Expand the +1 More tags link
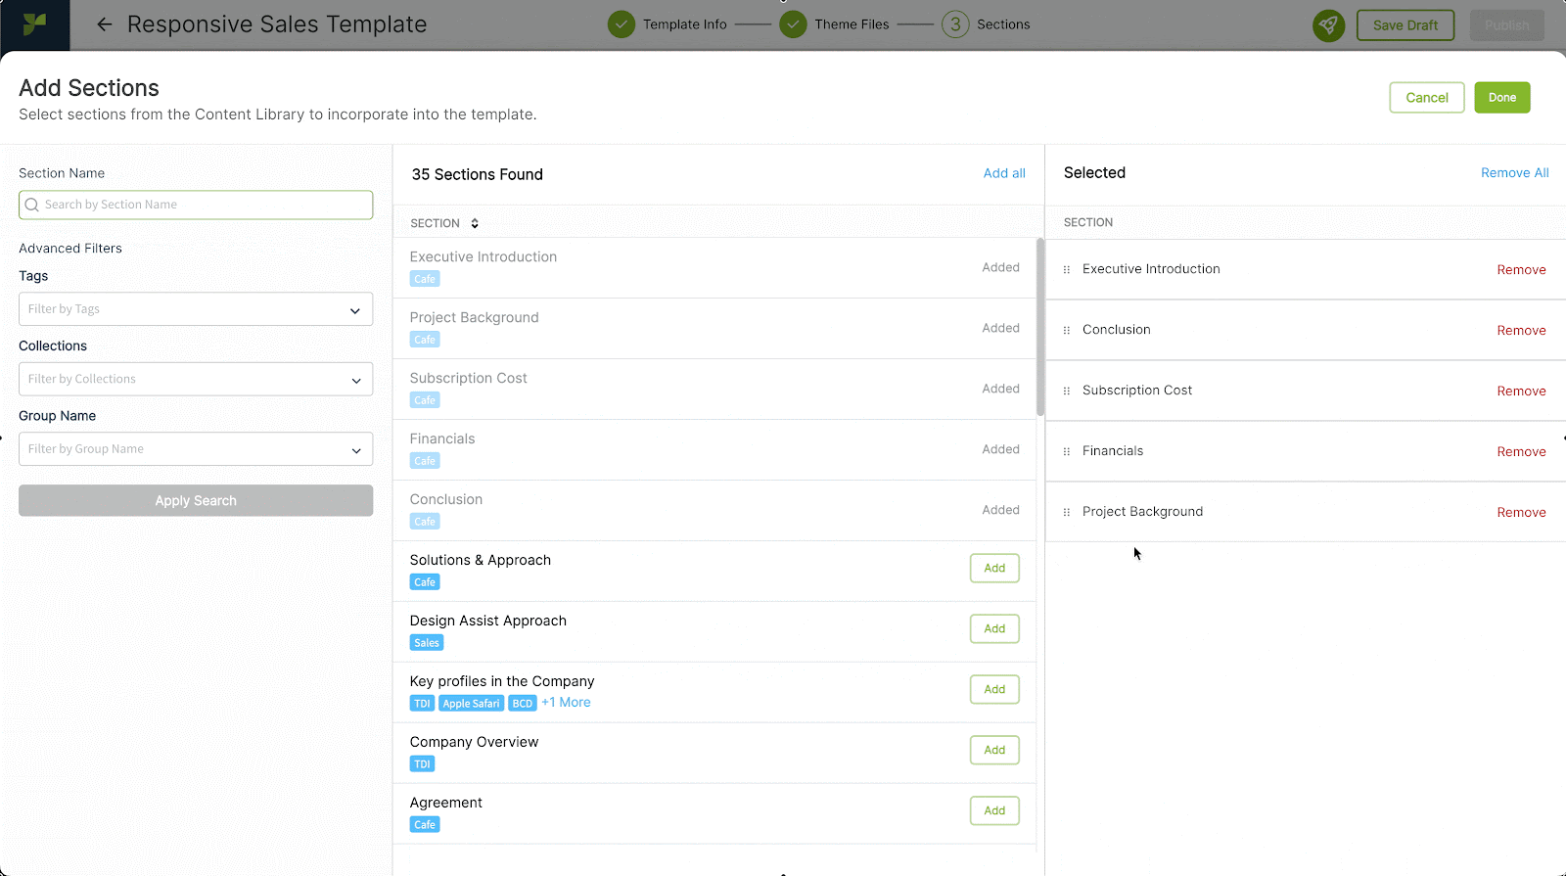This screenshot has height=876, width=1566. tap(566, 703)
